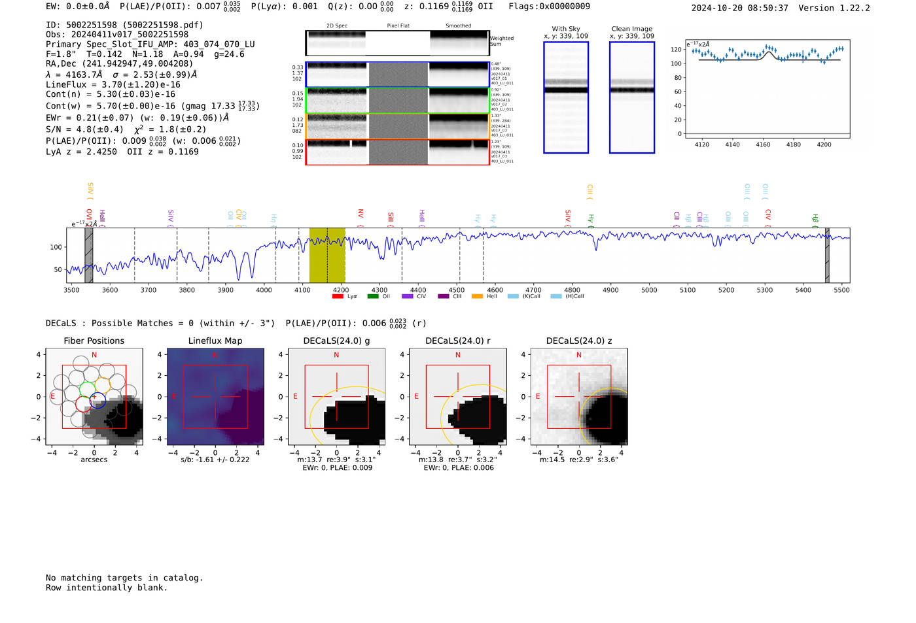Open the Fiber Positions panel image
The image size is (916, 623).
click(x=94, y=397)
